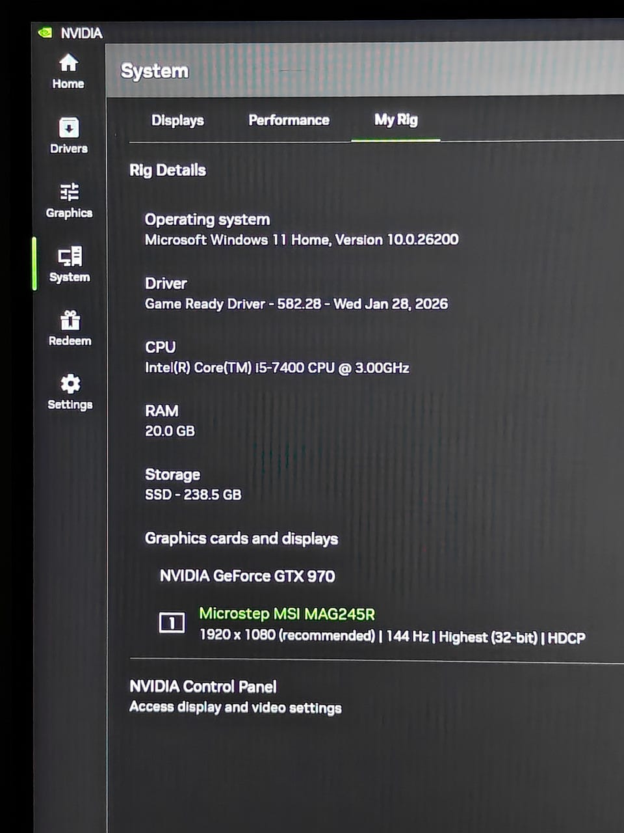The image size is (624, 833).
Task: Select the System sidebar icon
Action: coord(70,256)
